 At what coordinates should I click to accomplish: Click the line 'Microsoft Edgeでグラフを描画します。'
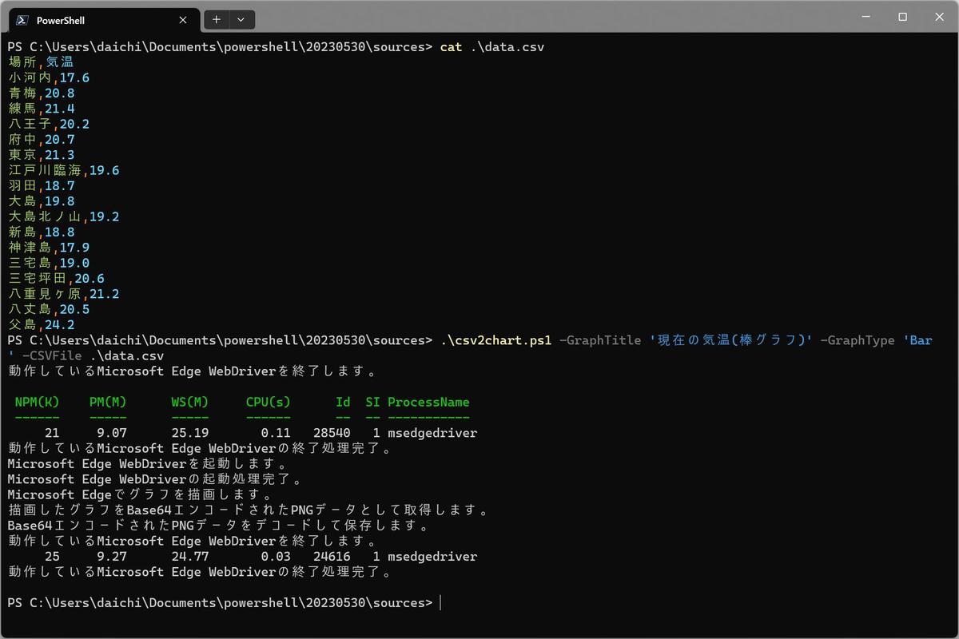(141, 495)
